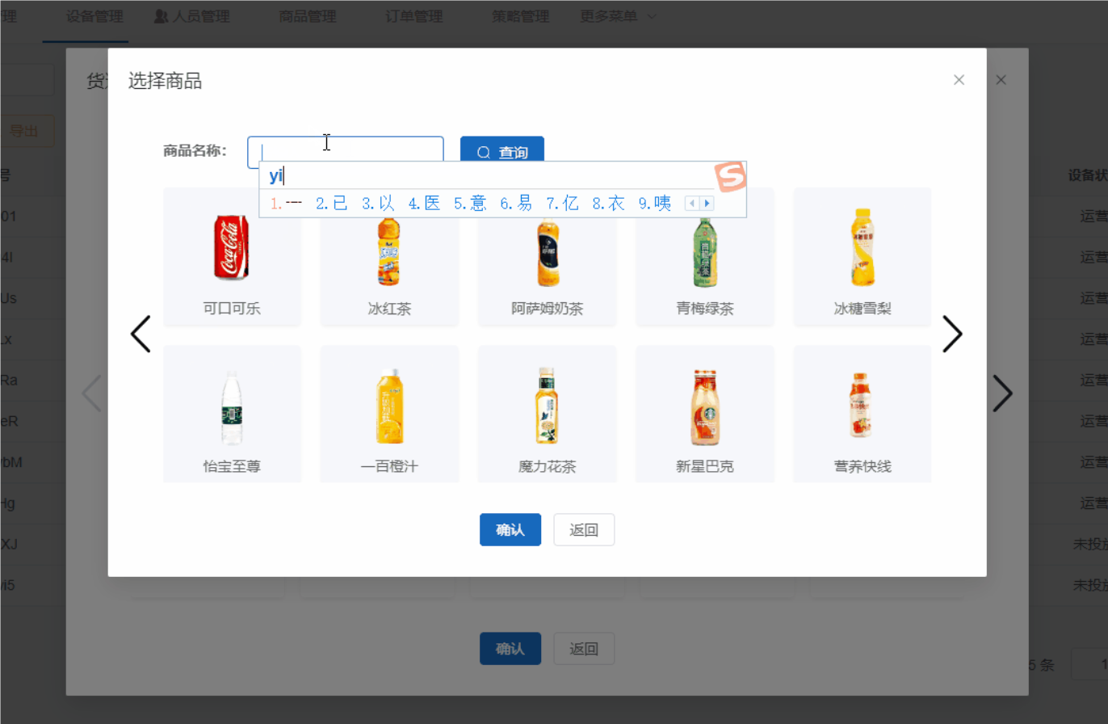Viewport: 1108px width, 724px height.
Task: Click background dialog left arrow
Action: coord(92,394)
